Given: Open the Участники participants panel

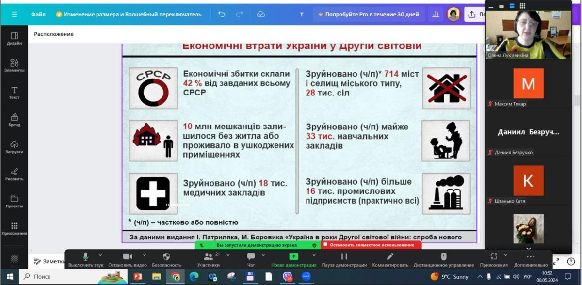Looking at the screenshot, I should coord(209,260).
